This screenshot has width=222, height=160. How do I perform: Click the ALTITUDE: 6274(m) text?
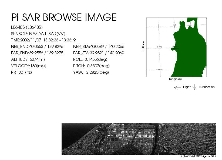pyautogui.click(x=28, y=59)
